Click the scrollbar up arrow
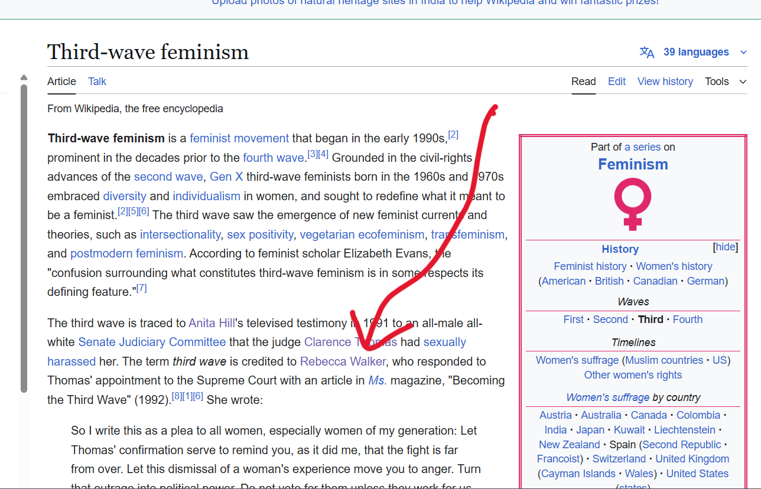The width and height of the screenshot is (761, 489). tap(24, 77)
